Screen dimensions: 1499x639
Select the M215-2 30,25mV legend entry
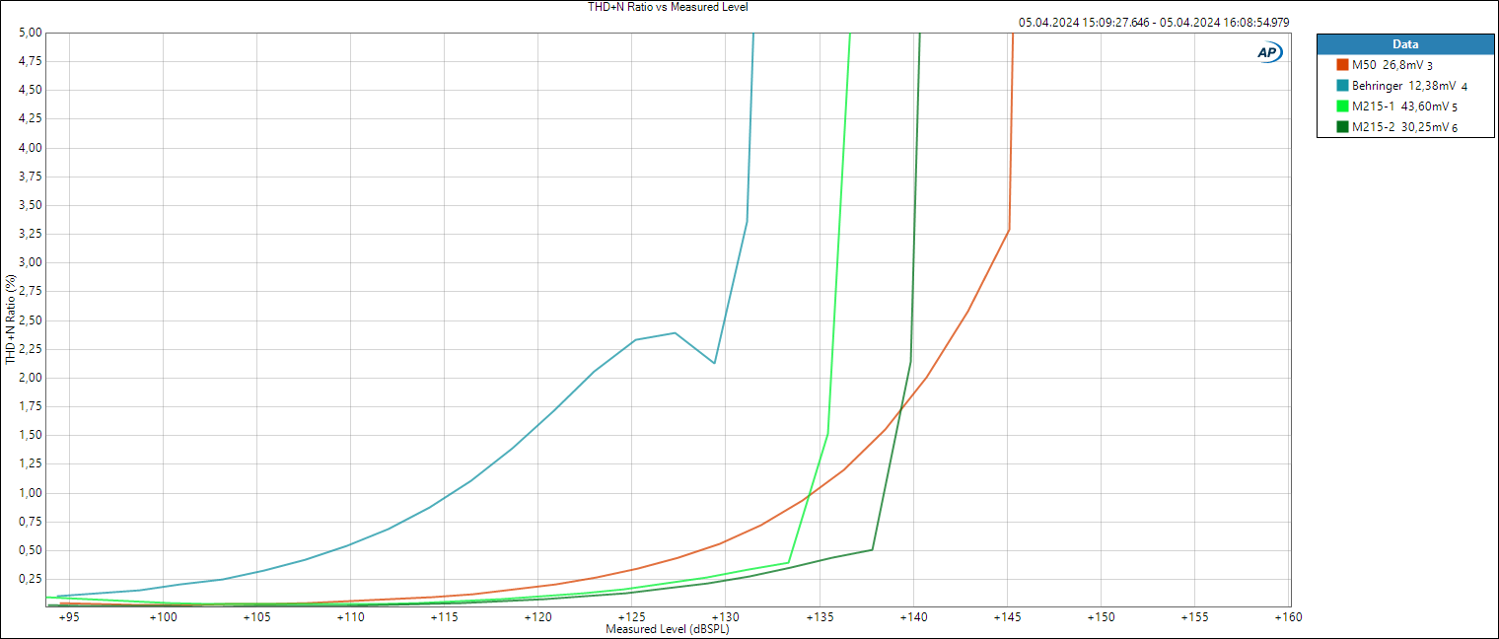1405,127
